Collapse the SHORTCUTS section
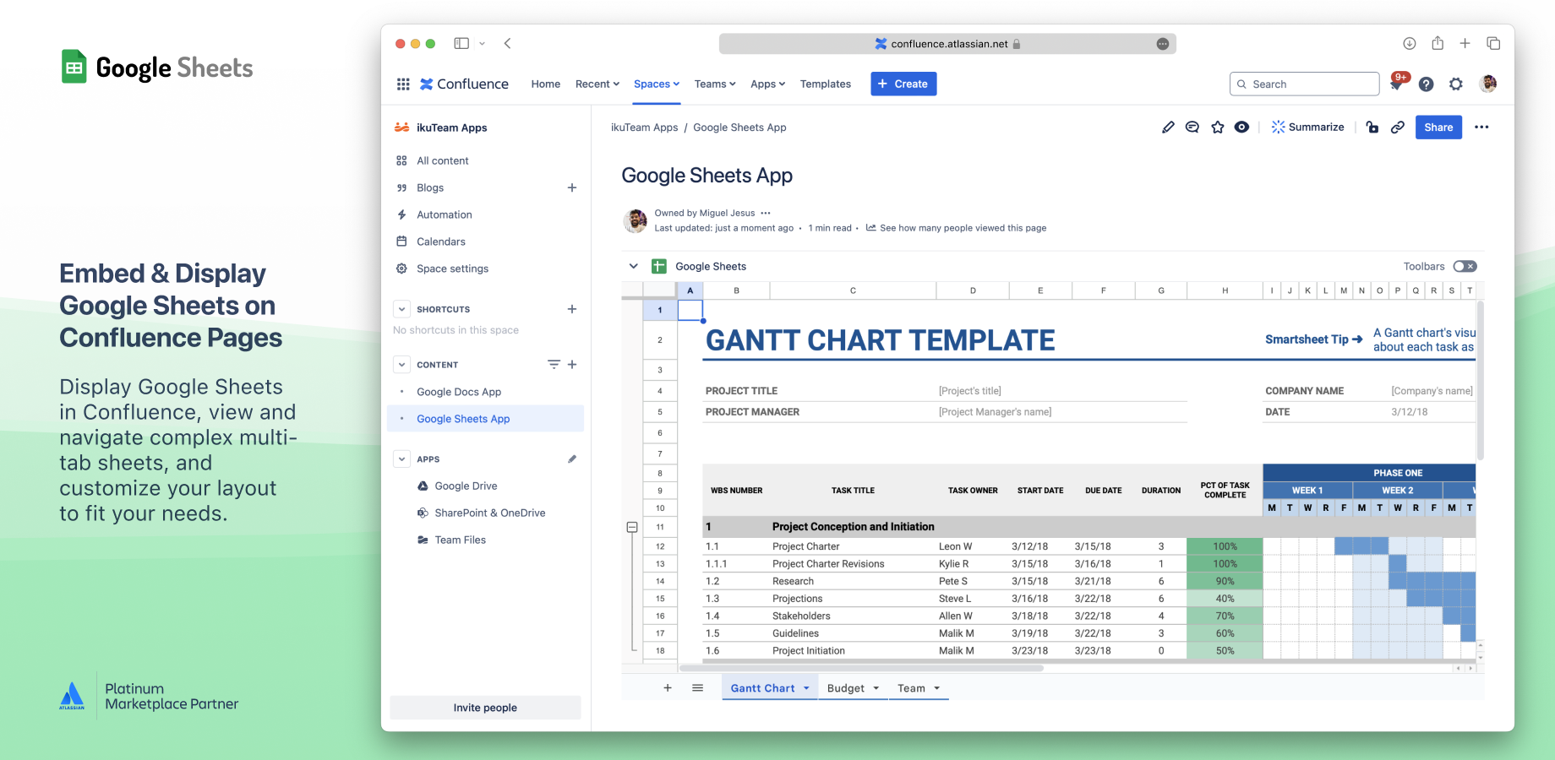This screenshot has width=1555, height=760. point(401,309)
